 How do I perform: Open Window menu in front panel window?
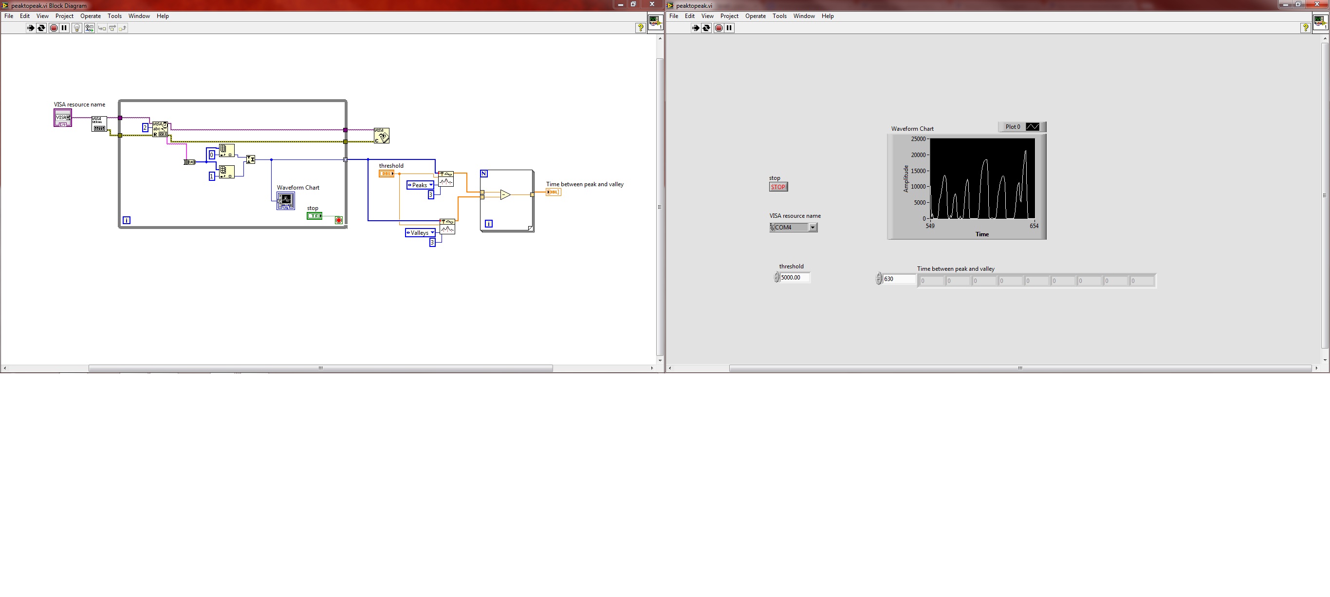pos(804,16)
